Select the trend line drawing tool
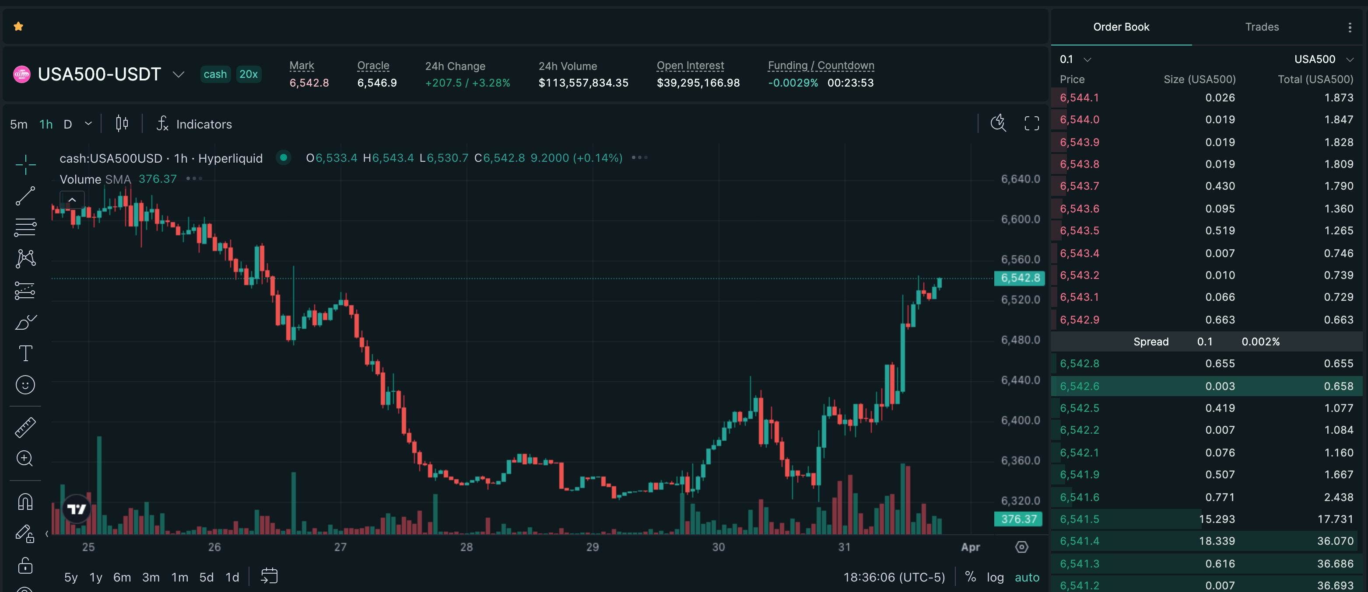Image resolution: width=1368 pixels, height=592 pixels. pos(25,196)
